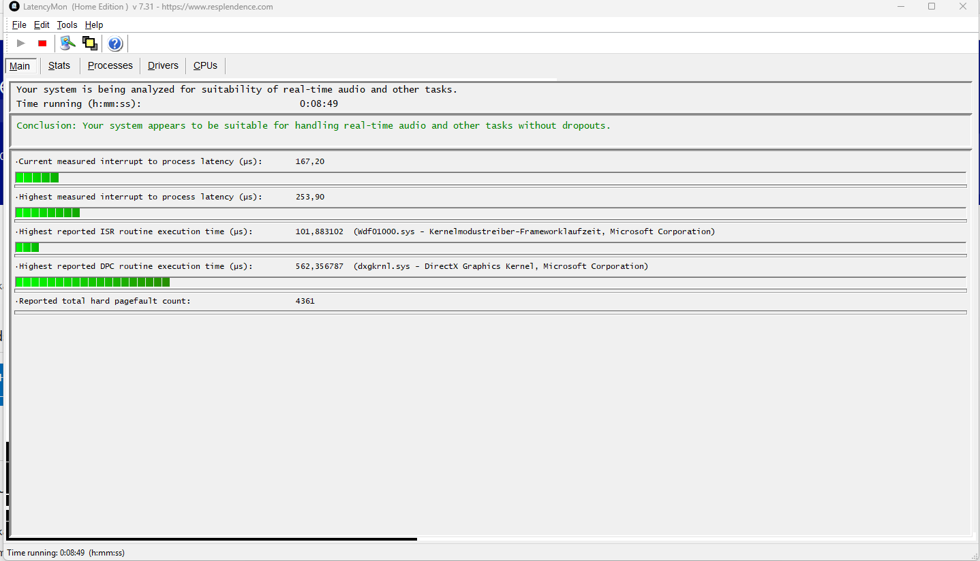Viewport: 980px width, 561px height.
Task: Click the highest interrupt to process latency bar
Action: coord(48,212)
